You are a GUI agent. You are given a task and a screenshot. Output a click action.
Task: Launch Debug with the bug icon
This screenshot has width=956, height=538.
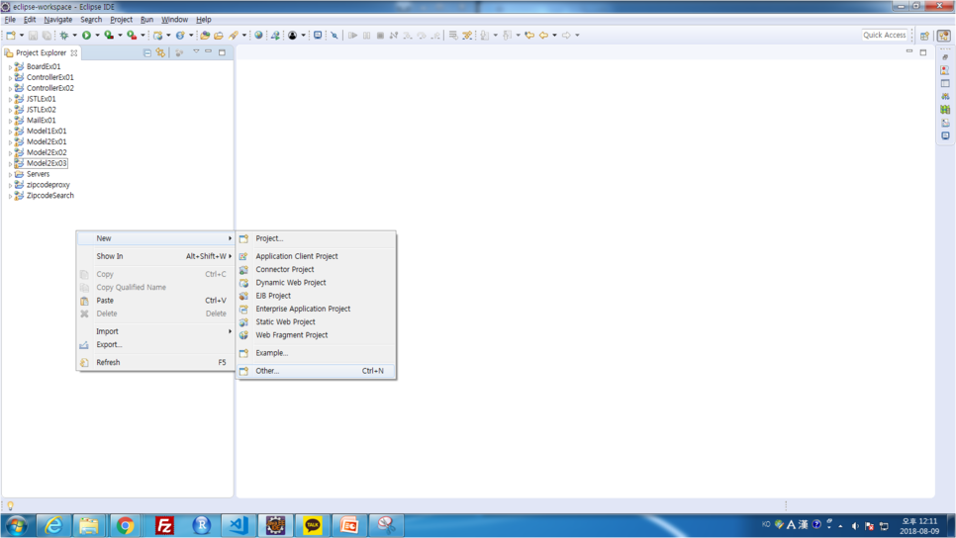point(64,36)
